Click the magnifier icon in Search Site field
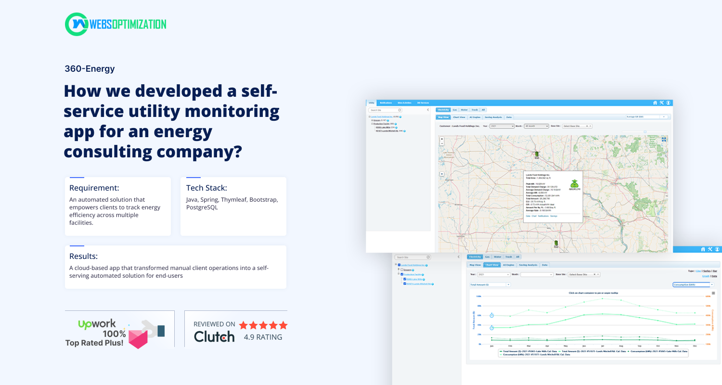Viewport: 722px width, 385px height. [400, 110]
